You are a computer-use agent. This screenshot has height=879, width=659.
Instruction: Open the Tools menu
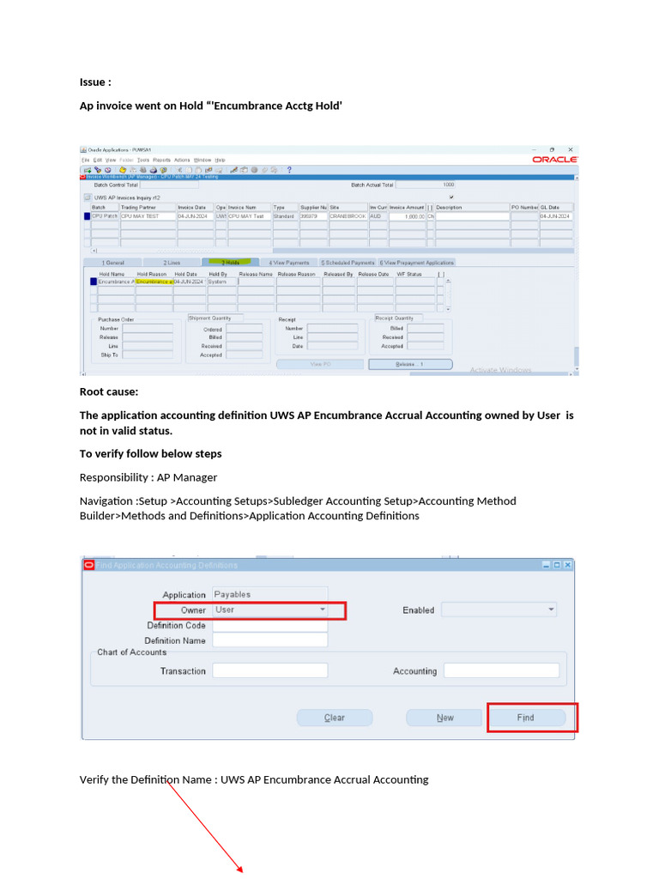(143, 161)
